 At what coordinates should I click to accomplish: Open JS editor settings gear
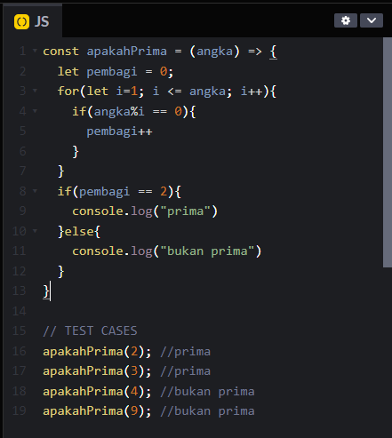(x=346, y=20)
